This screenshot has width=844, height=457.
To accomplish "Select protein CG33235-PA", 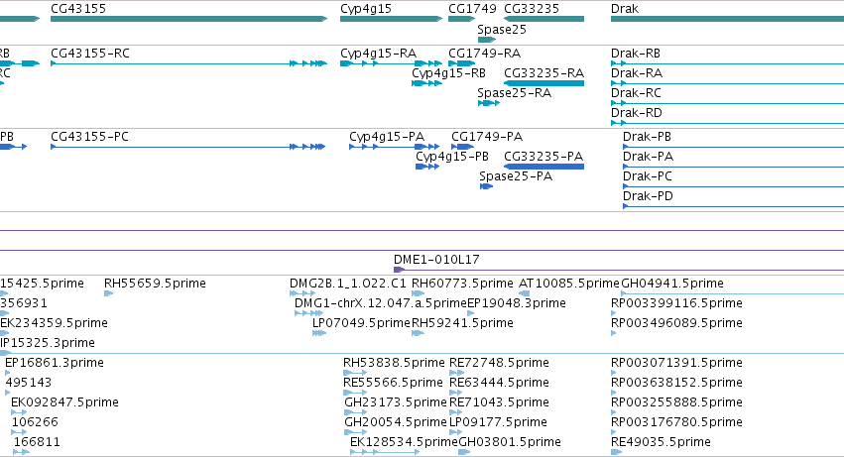I will (543, 167).
